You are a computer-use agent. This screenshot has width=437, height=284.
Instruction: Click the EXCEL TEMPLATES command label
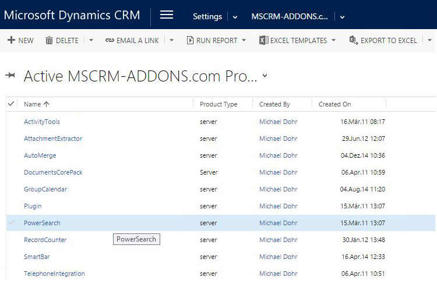pyautogui.click(x=299, y=41)
